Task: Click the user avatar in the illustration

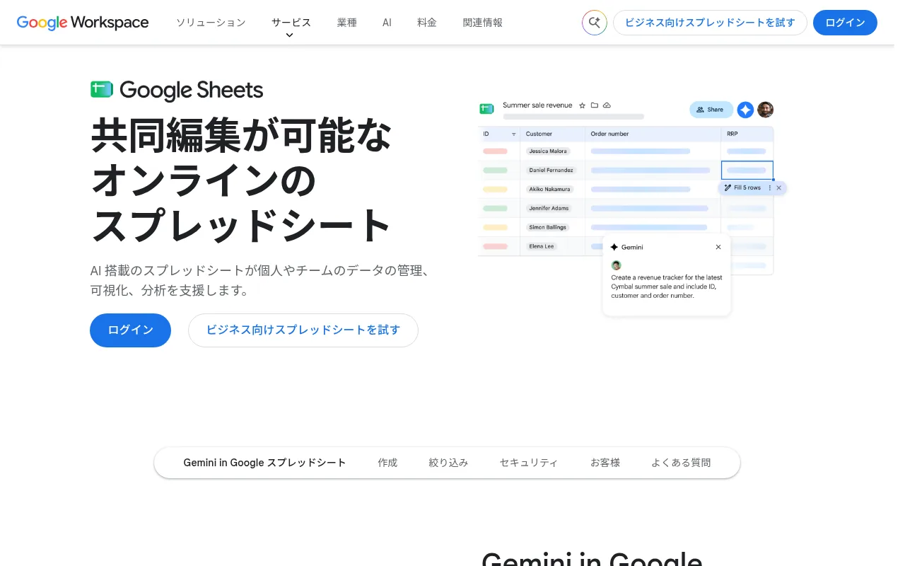Action: pyautogui.click(x=765, y=110)
